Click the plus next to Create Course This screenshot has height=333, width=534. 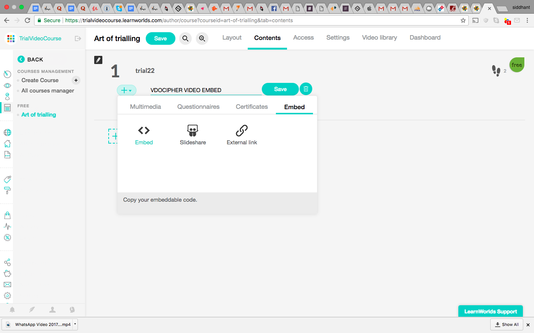[x=76, y=80]
